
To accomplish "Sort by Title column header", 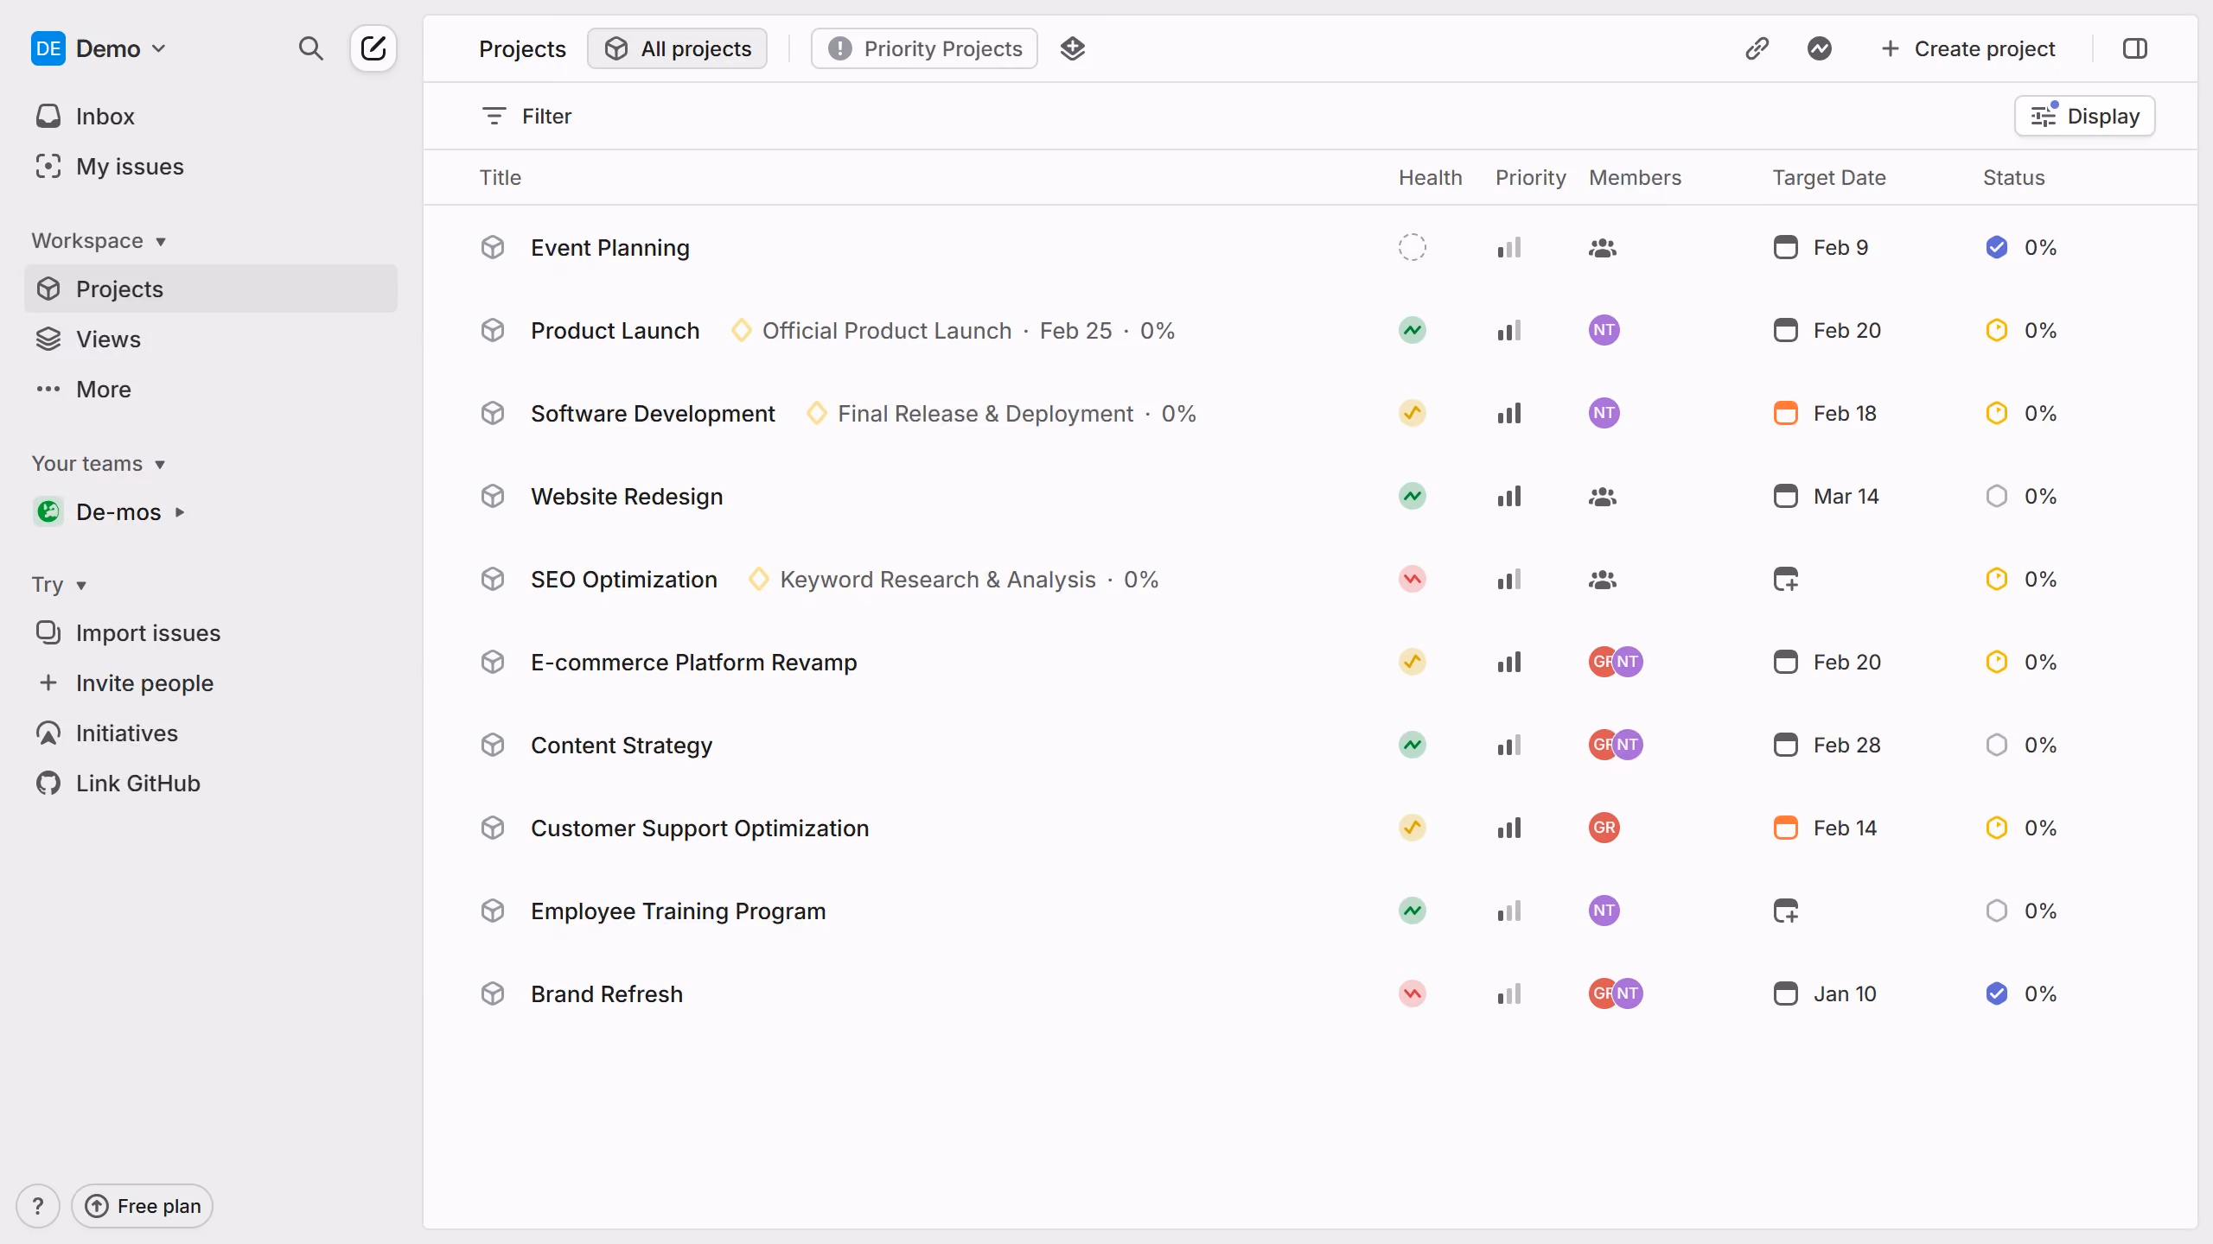I will pyautogui.click(x=501, y=178).
